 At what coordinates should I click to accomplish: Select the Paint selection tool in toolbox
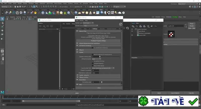pyautogui.click(x=2, y=27)
